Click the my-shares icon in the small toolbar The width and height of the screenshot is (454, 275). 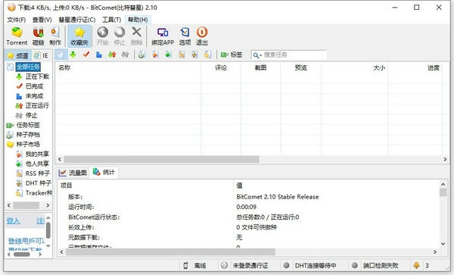[155, 55]
